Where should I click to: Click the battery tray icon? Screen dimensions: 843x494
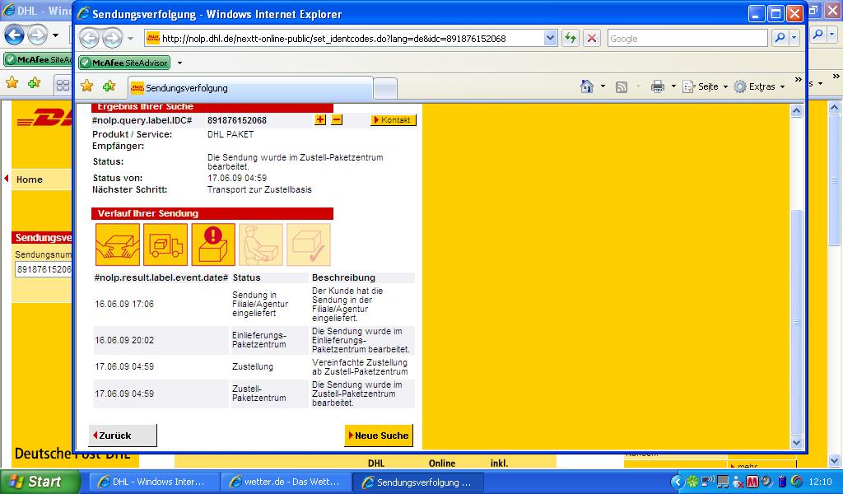tap(782, 482)
